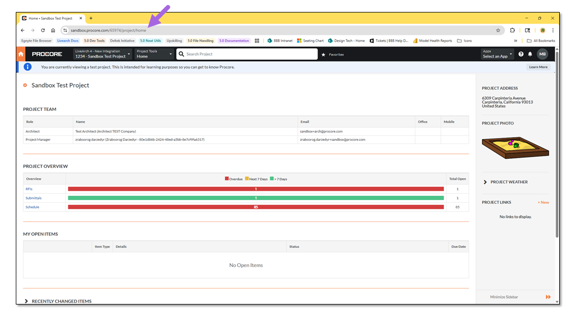Click the browser home icon
This screenshot has width=575, height=323.
coord(53,30)
